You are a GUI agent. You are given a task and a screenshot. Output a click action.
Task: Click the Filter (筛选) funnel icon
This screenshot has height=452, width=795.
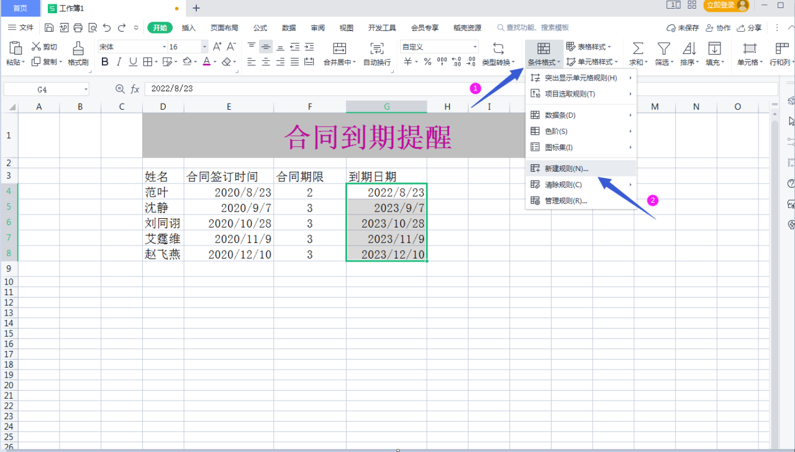pos(664,48)
